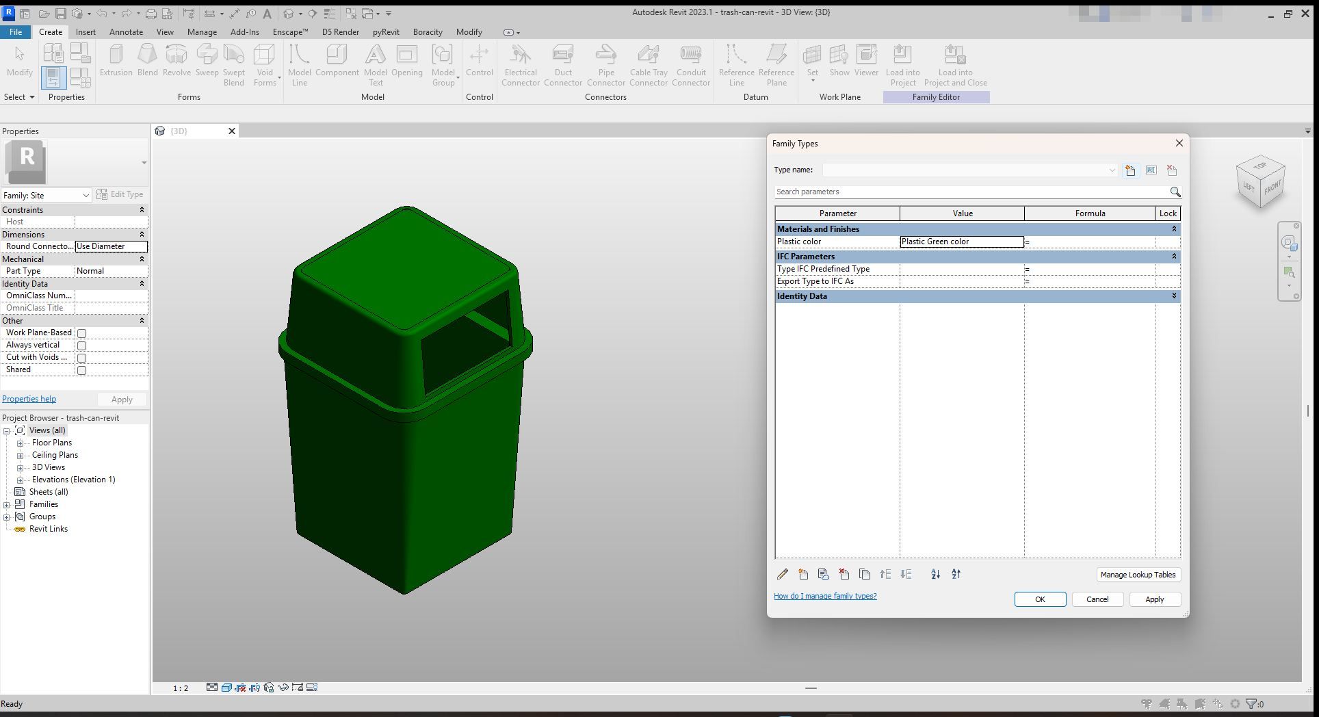
Task: Switch to the Insert ribbon tab
Action: [86, 32]
